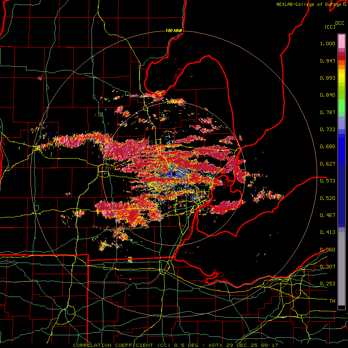
Task: Pick the gray band of the color bar
Action: tap(341, 269)
